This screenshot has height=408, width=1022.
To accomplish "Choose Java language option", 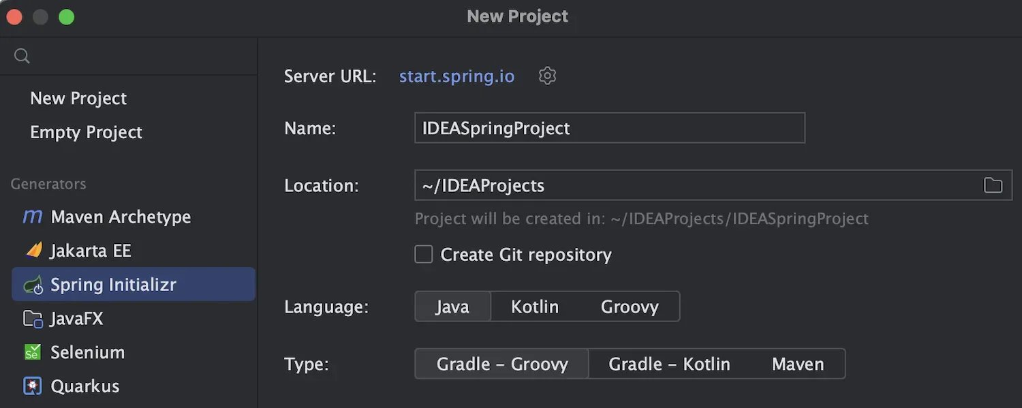I will click(452, 307).
